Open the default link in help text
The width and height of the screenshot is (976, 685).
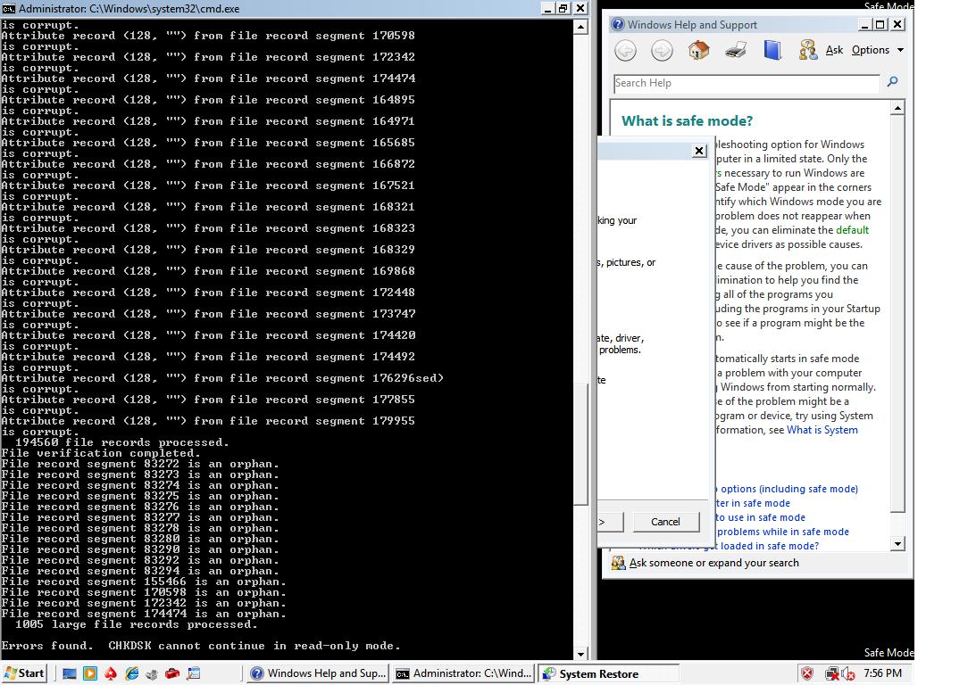852,230
